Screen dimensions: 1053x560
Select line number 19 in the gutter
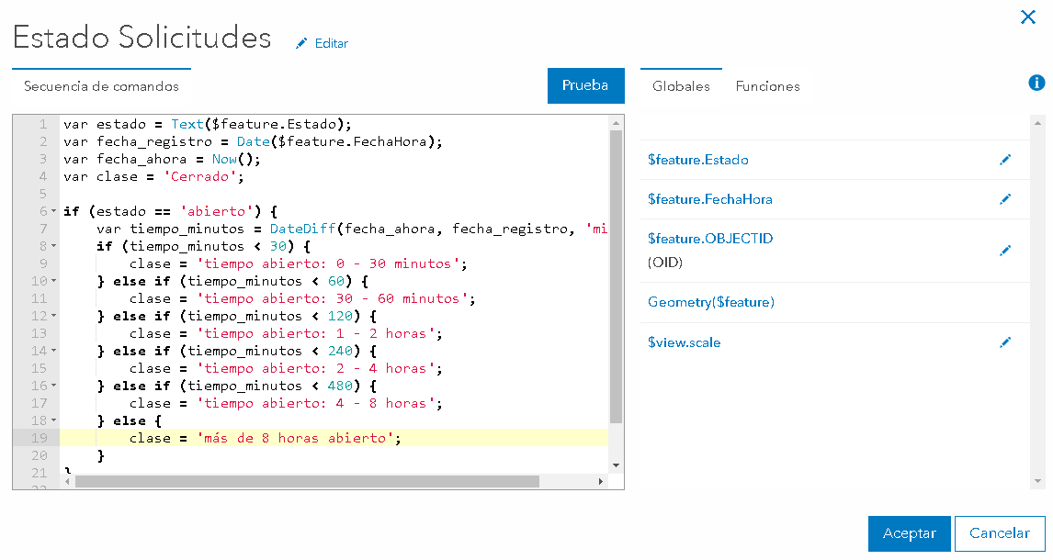[39, 438]
